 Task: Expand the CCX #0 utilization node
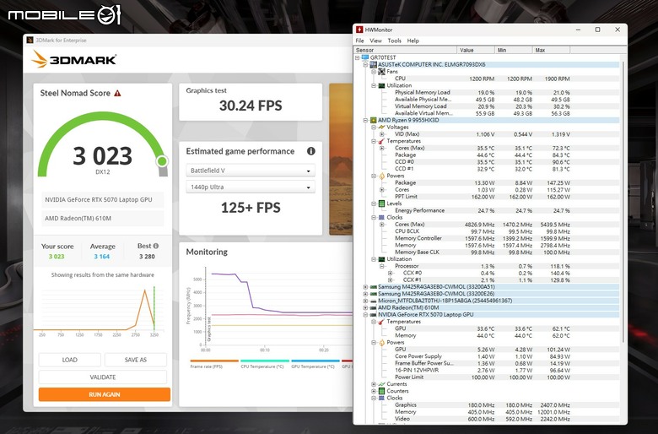(391, 273)
